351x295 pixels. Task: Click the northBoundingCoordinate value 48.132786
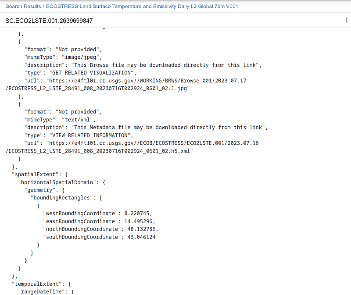click(x=141, y=229)
